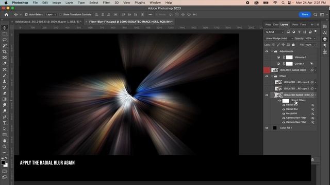Open the Kind filter dropdown
The image size is (330, 185).
pyautogui.click(x=275, y=32)
